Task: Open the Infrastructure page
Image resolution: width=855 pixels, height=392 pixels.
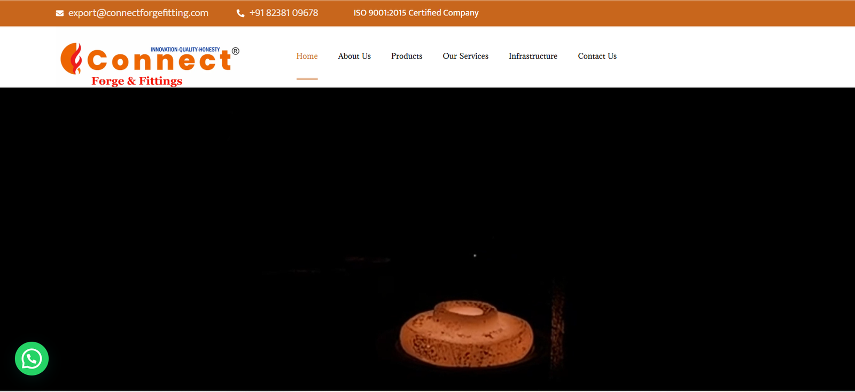Action: tap(533, 56)
